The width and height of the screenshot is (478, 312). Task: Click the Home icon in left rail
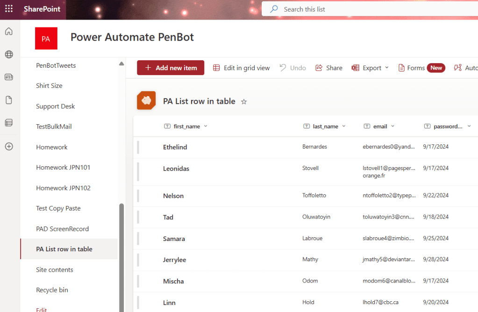pos(9,32)
